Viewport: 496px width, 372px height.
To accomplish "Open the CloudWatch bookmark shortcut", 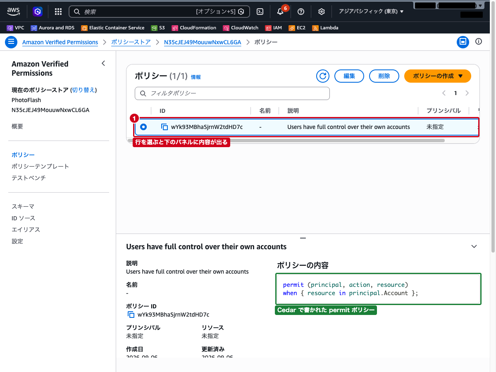I will point(241,28).
